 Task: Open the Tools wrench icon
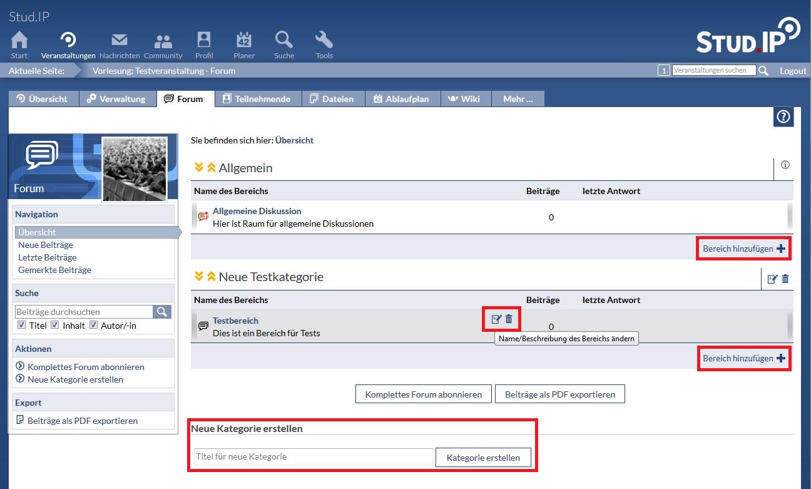324,41
